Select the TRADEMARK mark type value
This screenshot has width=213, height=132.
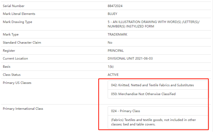coord(117,34)
